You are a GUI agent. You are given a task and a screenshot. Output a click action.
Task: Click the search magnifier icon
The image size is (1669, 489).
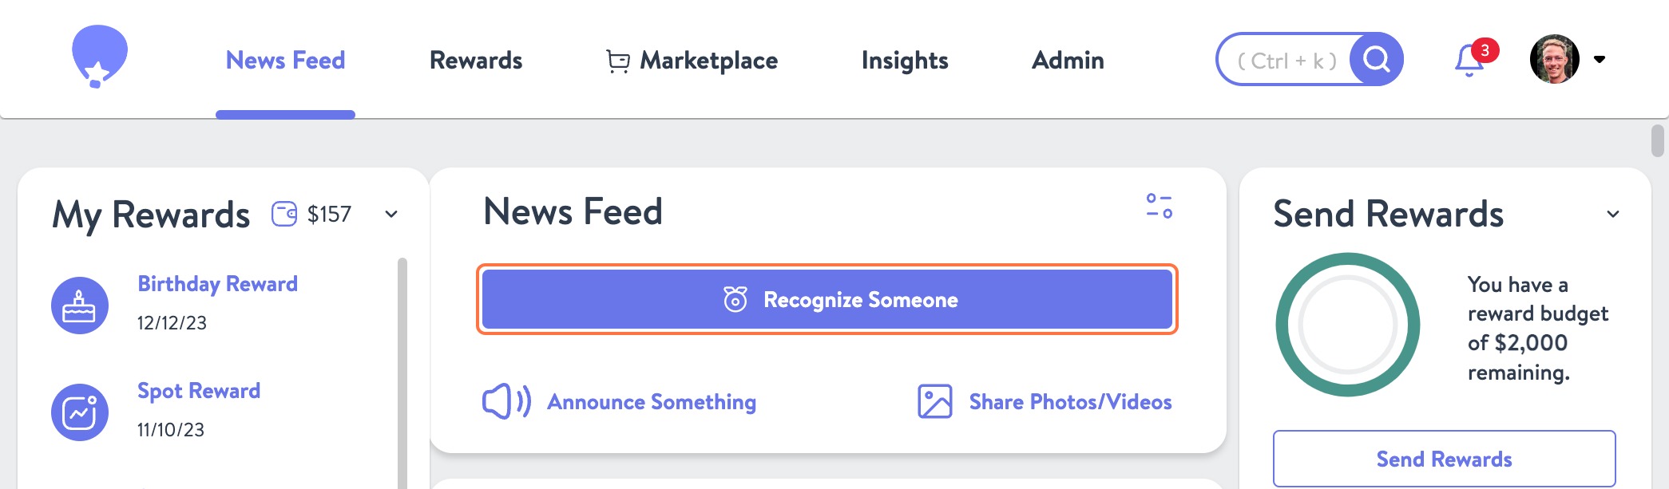1374,58
